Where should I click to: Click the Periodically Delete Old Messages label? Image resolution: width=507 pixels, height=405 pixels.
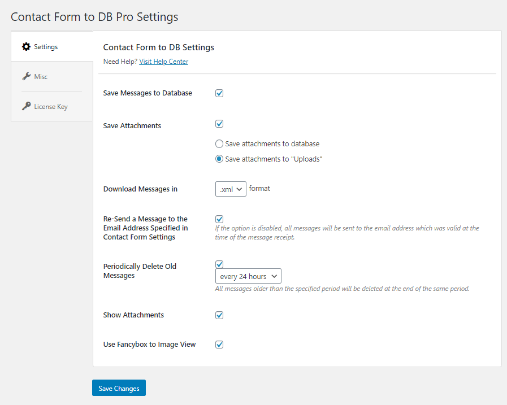140,271
